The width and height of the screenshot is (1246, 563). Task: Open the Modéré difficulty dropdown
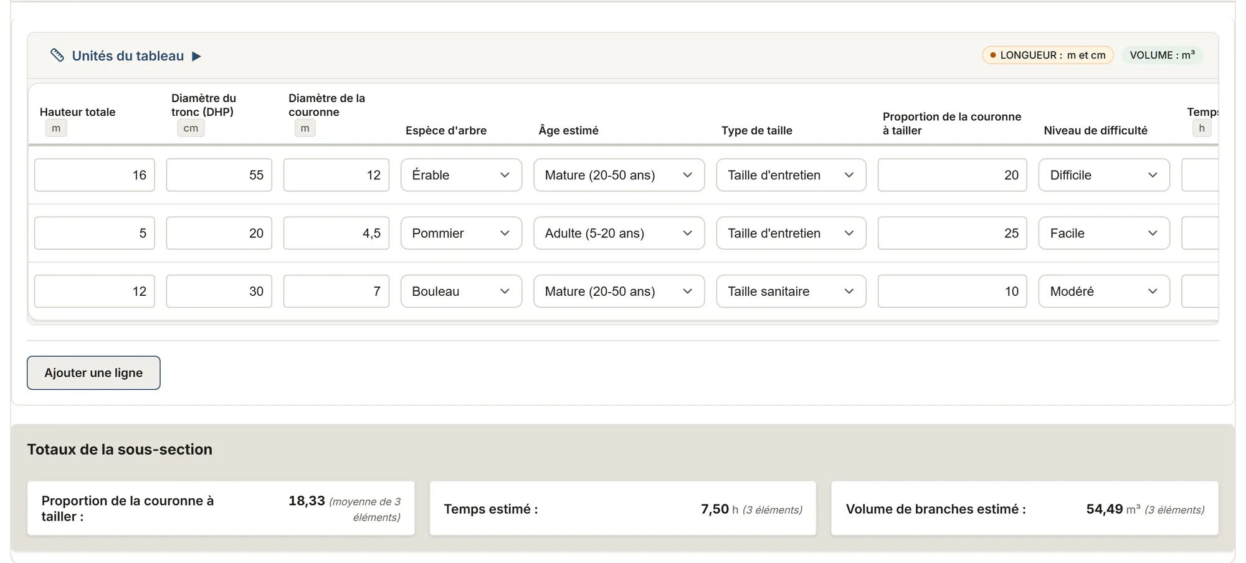click(1104, 291)
